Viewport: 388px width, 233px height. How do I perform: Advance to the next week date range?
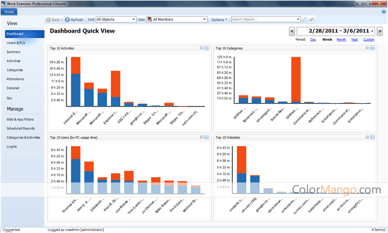(380, 30)
